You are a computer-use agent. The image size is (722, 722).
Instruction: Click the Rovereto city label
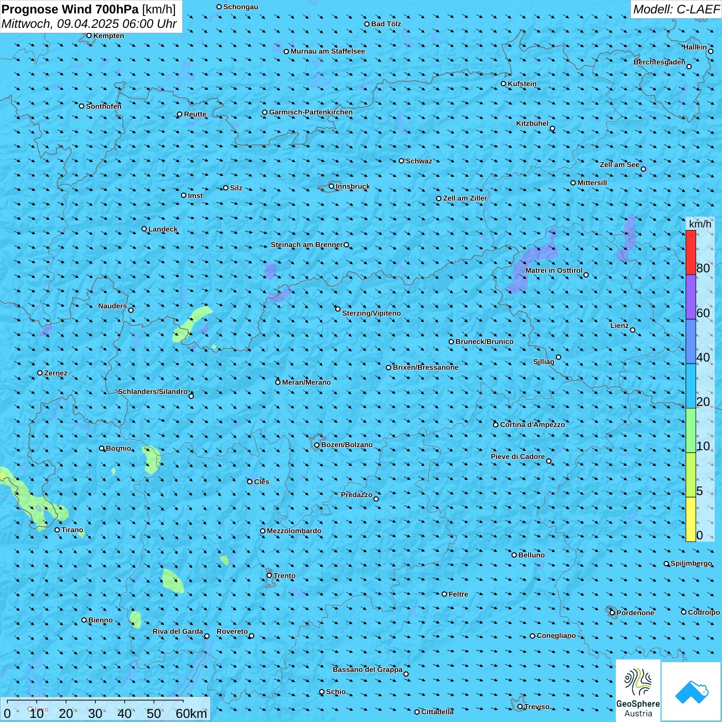tap(232, 631)
